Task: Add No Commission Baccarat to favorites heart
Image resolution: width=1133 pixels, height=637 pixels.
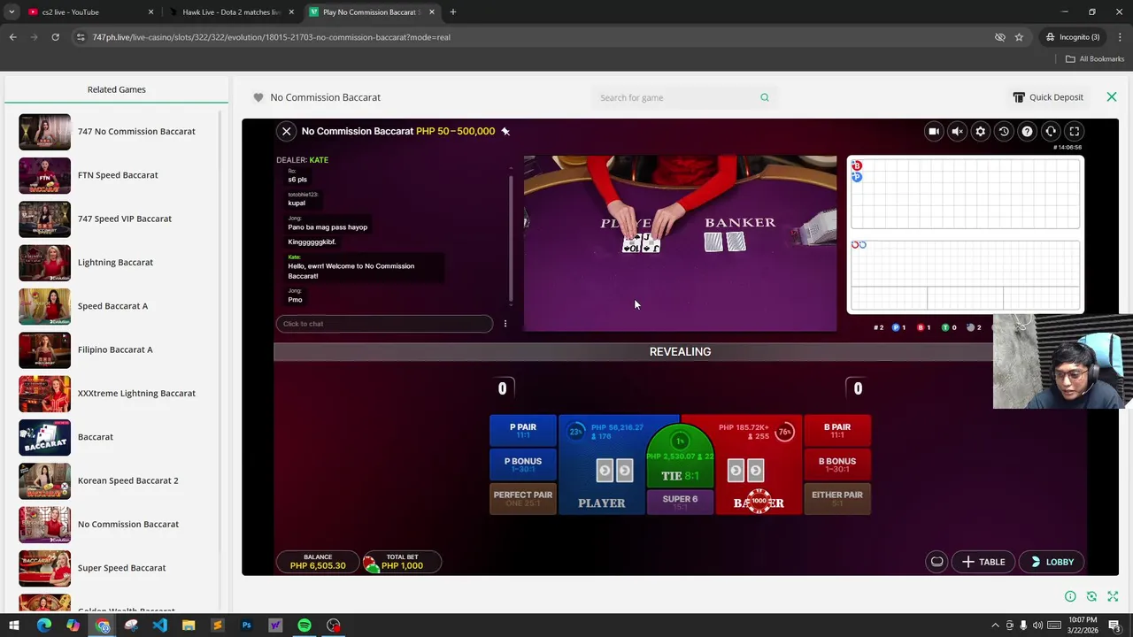Action: pos(258,97)
